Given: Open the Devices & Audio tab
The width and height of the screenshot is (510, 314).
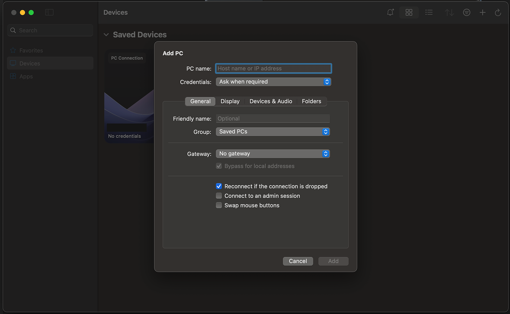Looking at the screenshot, I should pos(271,101).
